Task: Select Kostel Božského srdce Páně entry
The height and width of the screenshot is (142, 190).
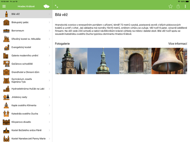Action: [26, 130]
